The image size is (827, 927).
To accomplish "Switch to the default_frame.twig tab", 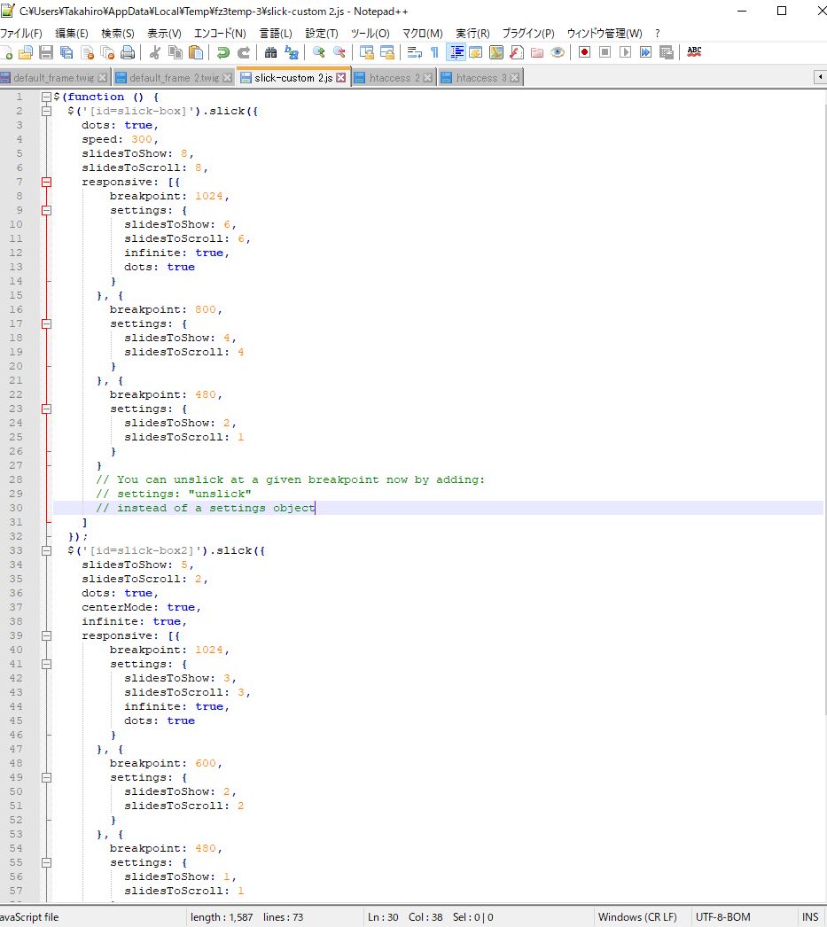I will (51, 78).
